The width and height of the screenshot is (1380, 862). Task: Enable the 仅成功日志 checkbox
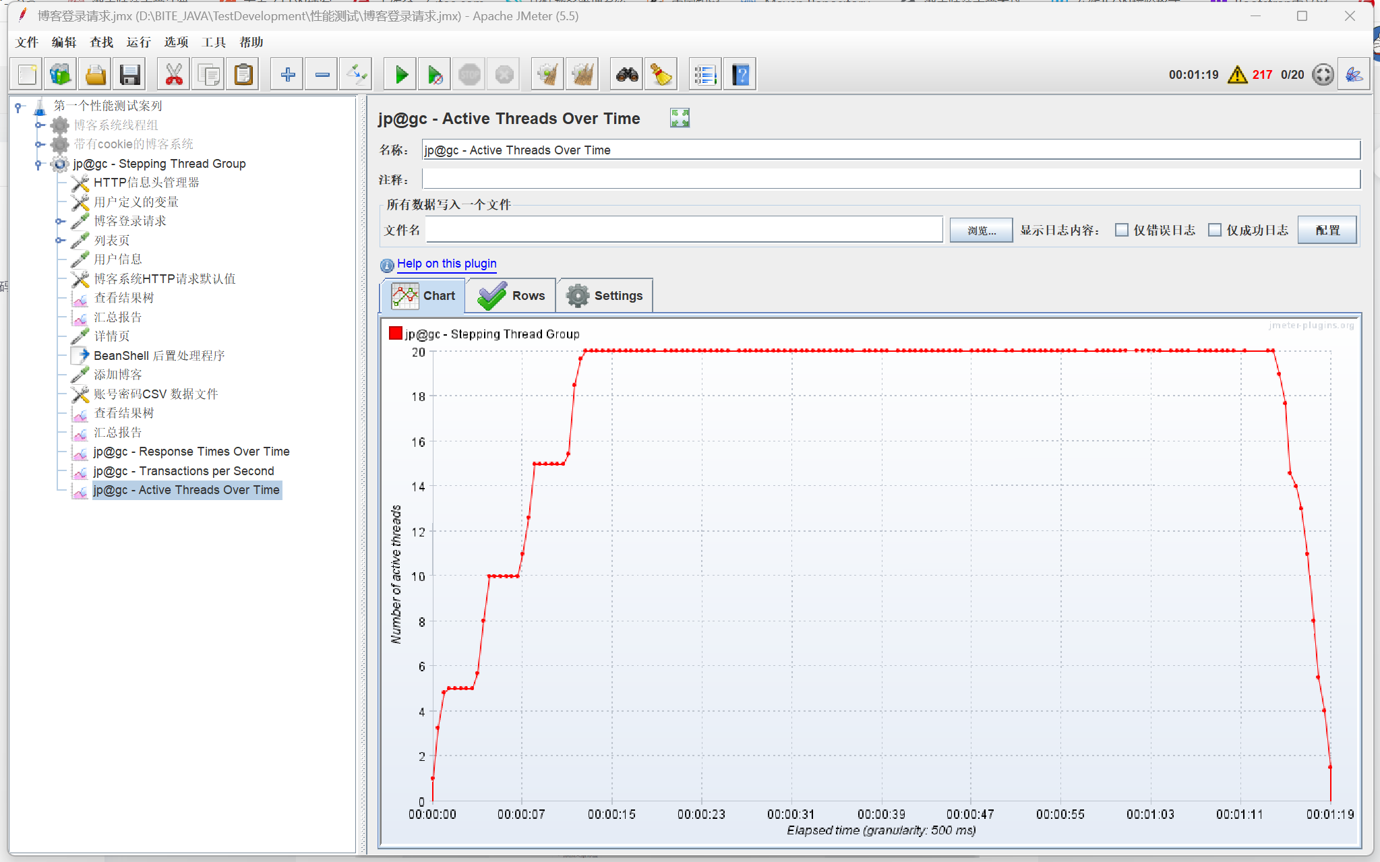(x=1215, y=230)
